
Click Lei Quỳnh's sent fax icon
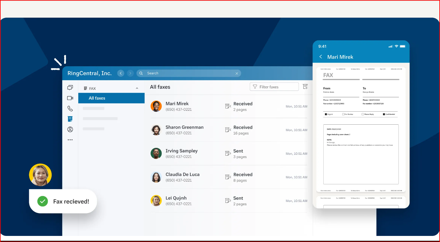pos(228,201)
